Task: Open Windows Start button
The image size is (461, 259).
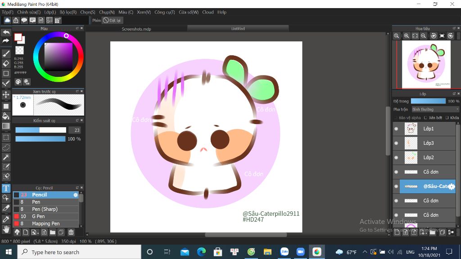Action: click(x=9, y=252)
